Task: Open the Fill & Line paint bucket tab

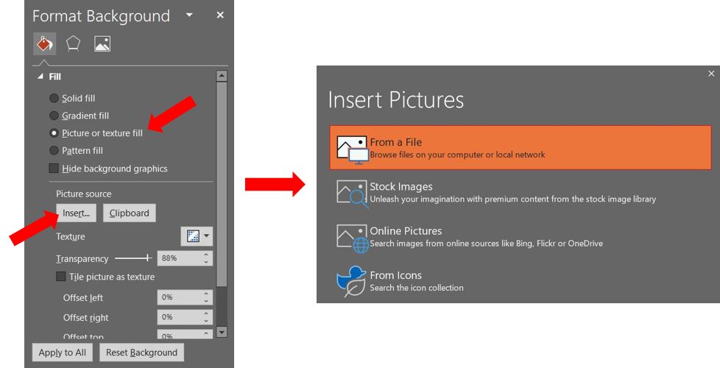Action: click(x=45, y=44)
